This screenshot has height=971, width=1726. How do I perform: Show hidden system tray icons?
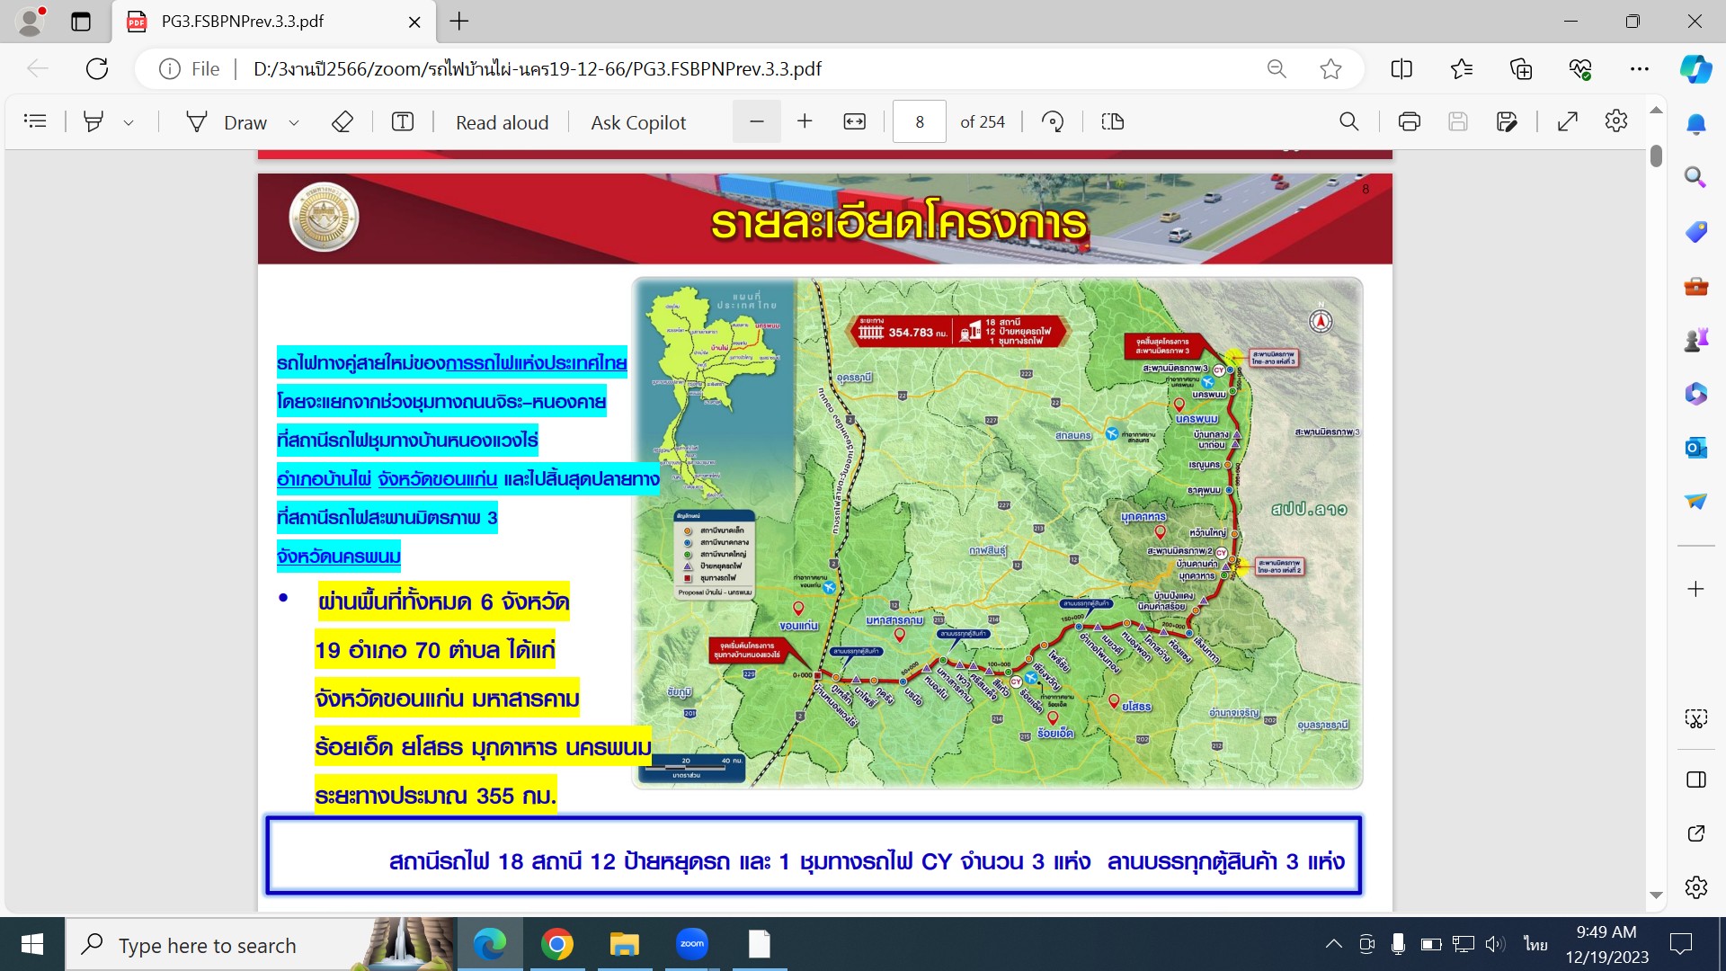tap(1333, 944)
